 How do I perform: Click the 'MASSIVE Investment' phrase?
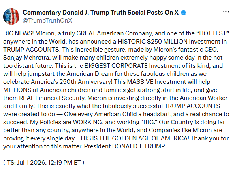click(x=157, y=82)
